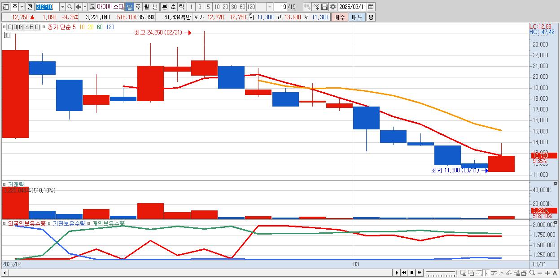Click the stop button in chart playback
Image resolution: width=560 pixels, height=278 pixels.
pos(411,273)
